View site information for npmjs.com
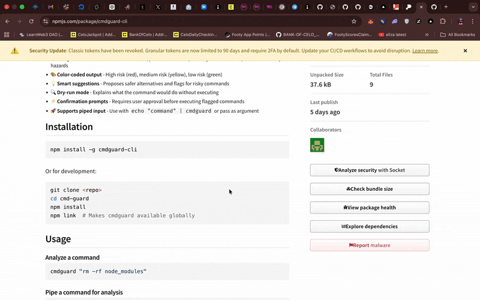This screenshot has width=480, height=300. pos(46,21)
